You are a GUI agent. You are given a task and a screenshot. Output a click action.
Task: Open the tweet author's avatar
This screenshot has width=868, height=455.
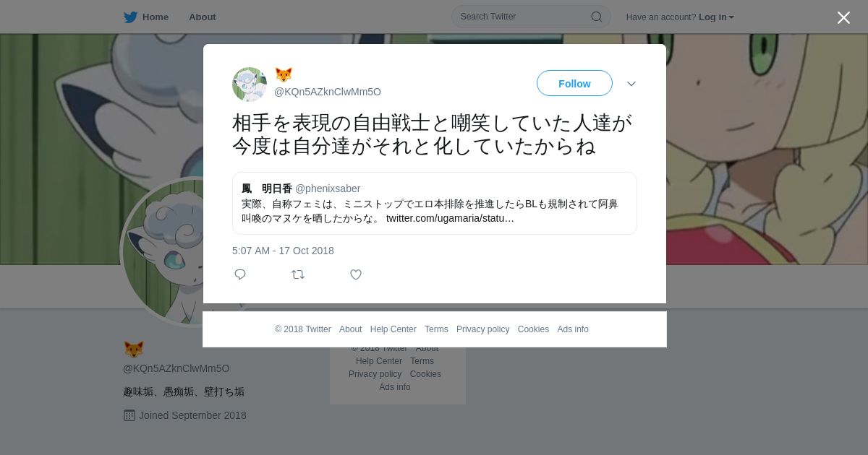point(250,84)
